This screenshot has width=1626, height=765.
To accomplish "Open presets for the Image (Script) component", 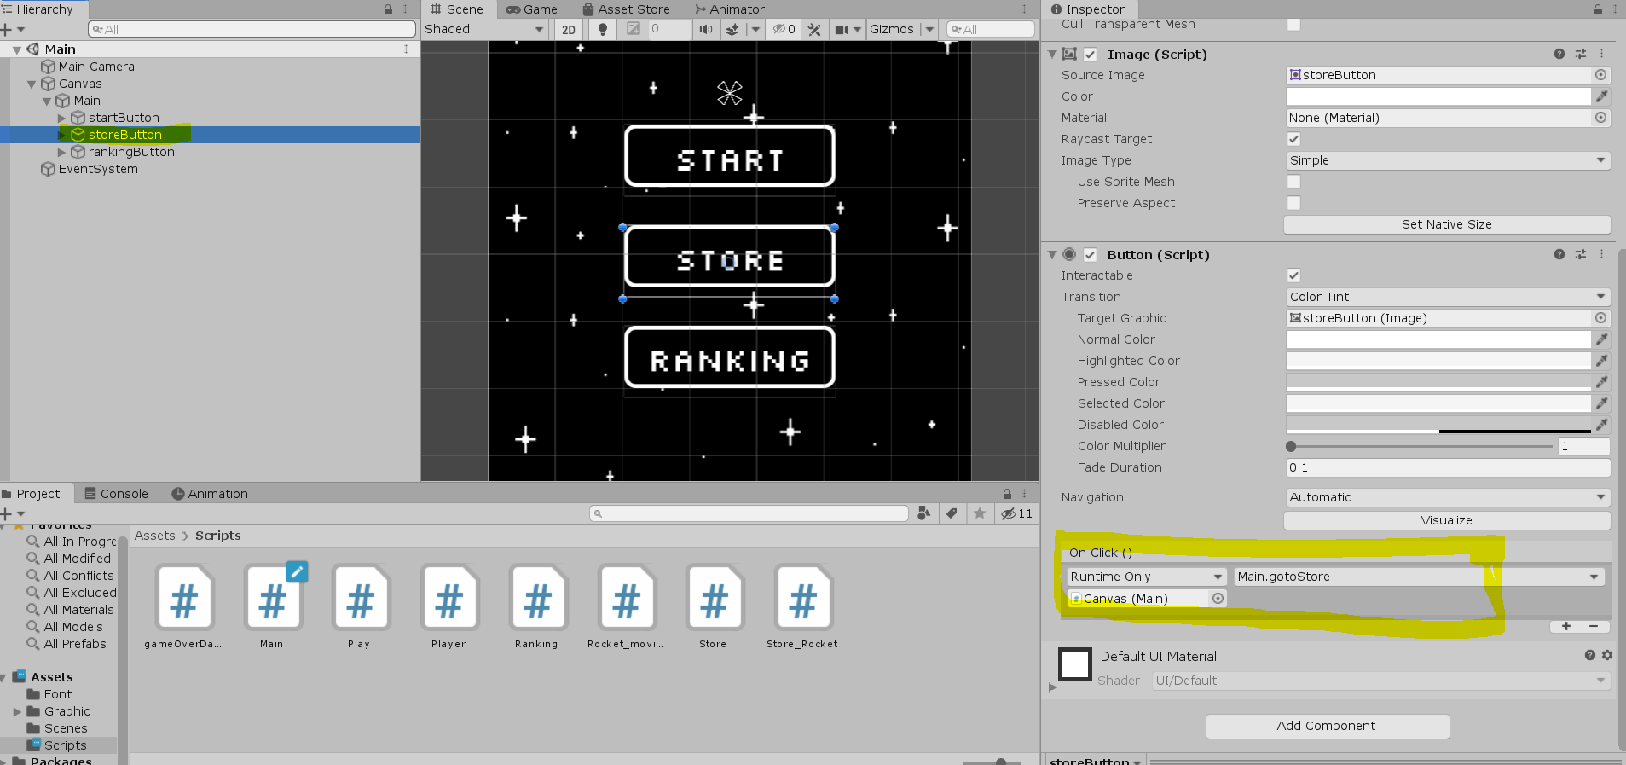I will 1581,54.
